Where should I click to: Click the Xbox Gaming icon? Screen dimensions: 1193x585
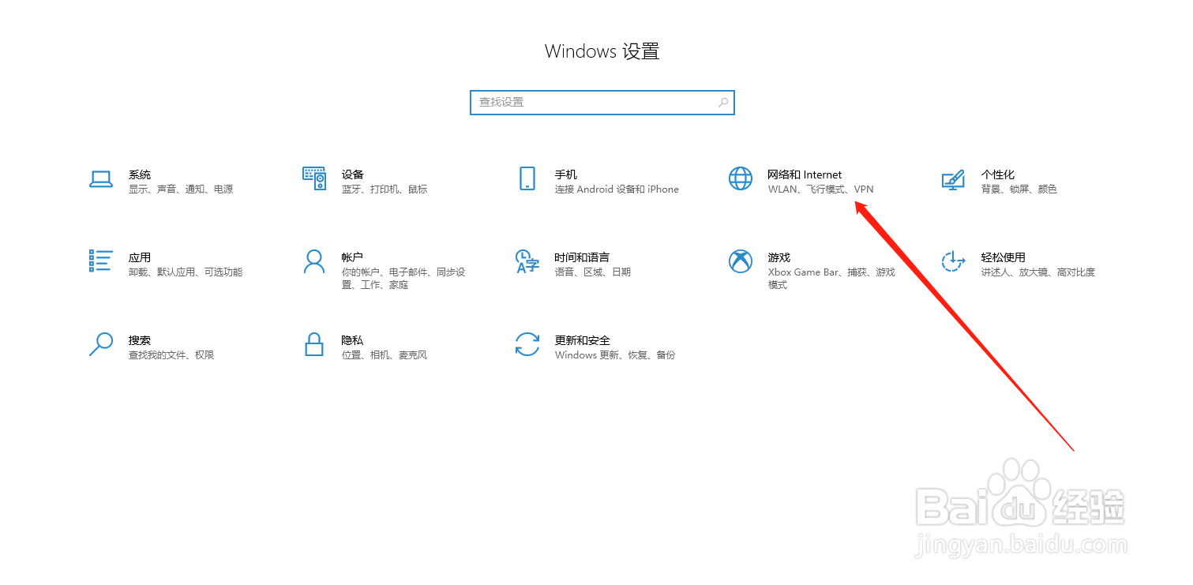(741, 261)
